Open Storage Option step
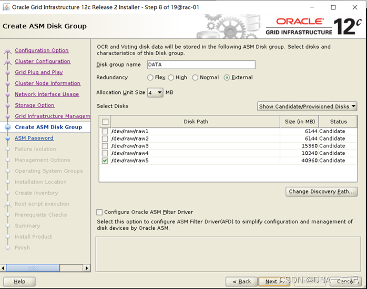Image resolution: width=367 pixels, height=289 pixels. click(x=35, y=105)
